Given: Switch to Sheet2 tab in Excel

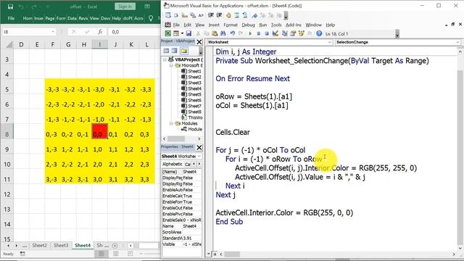Looking at the screenshot, I should [x=39, y=245].
